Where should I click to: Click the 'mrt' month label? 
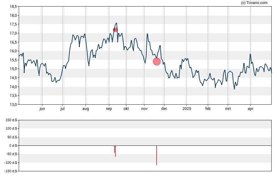(x=228, y=109)
